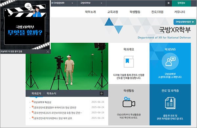The width and height of the screenshot is (197, 128).
Task: Click the plus icon to view more notices
Action: coord(102,93)
